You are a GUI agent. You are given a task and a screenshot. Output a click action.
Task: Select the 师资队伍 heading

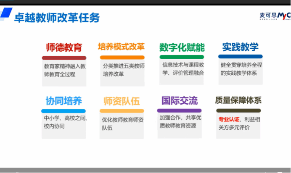[x=122, y=101]
